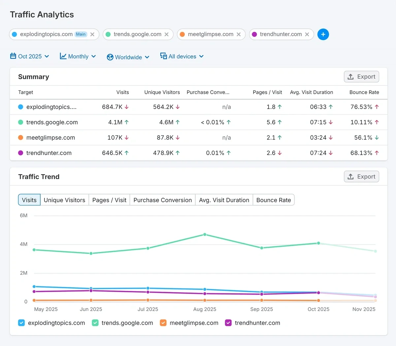The width and height of the screenshot is (396, 346).
Task: Uncheck meetglimpse.com in the chart legend
Action: 163,323
